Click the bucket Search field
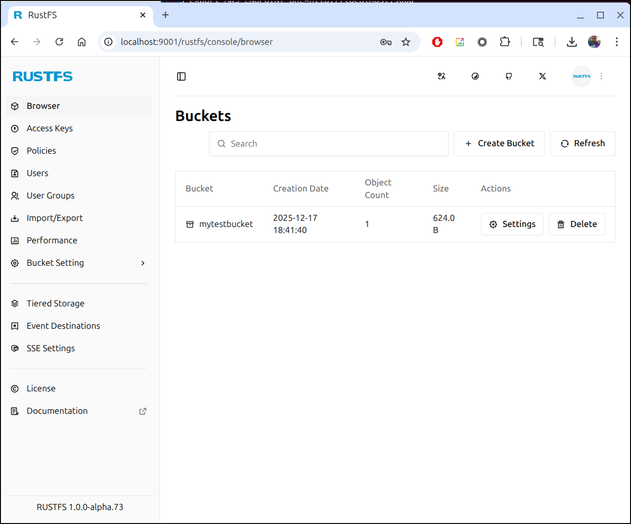 tap(328, 144)
